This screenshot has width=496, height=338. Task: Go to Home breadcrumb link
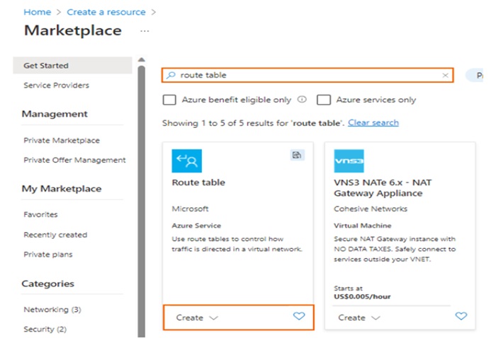pyautogui.click(x=37, y=12)
